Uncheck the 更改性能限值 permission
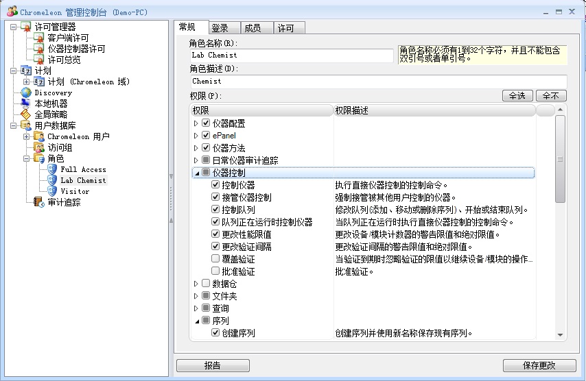 click(215, 234)
